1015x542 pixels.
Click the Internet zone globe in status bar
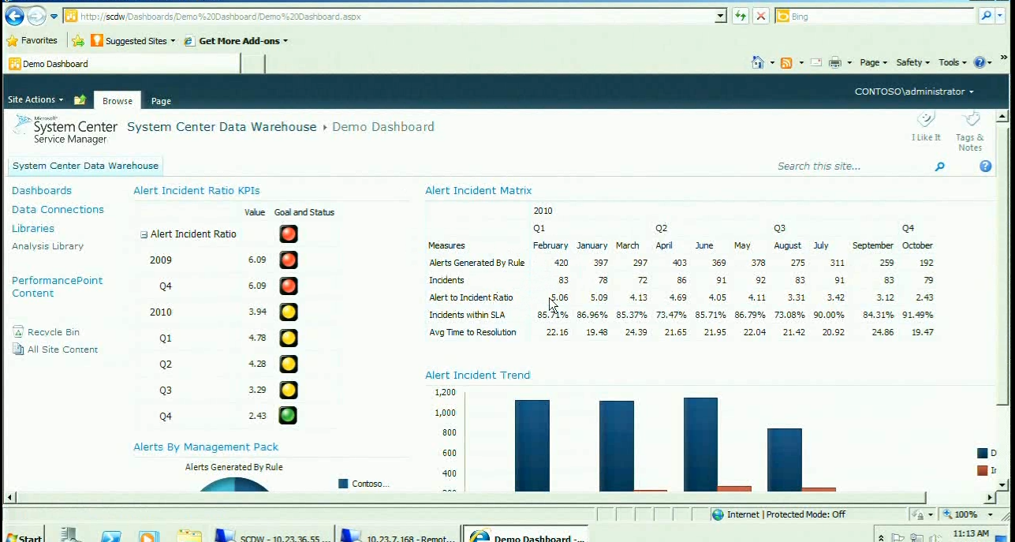tap(718, 514)
